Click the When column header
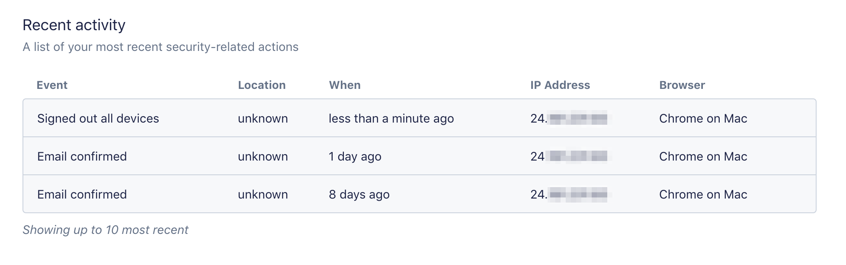Screen dimensions: 846x265 [x=344, y=85]
